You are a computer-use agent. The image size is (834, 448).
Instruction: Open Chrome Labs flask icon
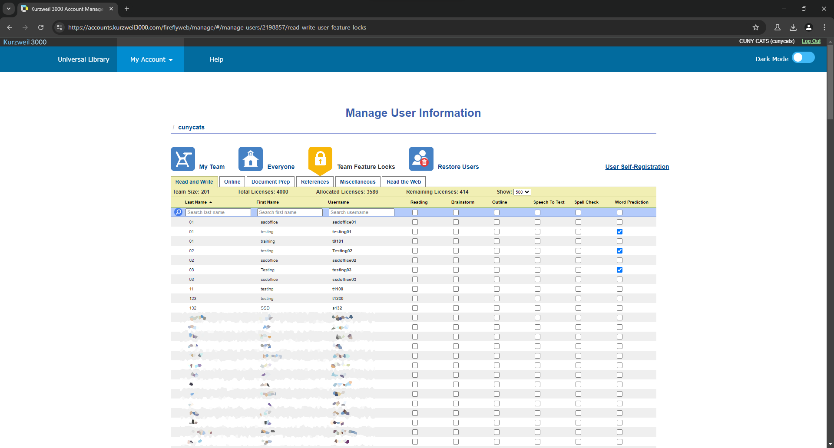(x=778, y=27)
